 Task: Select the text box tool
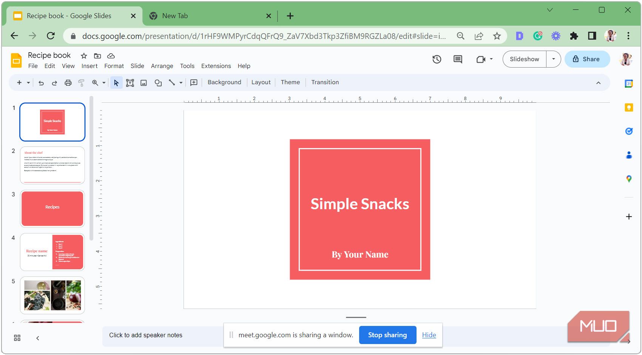pyautogui.click(x=130, y=83)
